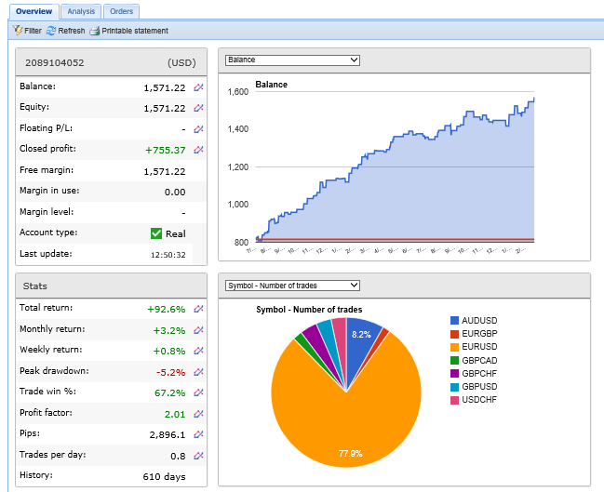The image size is (604, 492).
Task: Open the Balance chart dropdown
Action: [292, 60]
